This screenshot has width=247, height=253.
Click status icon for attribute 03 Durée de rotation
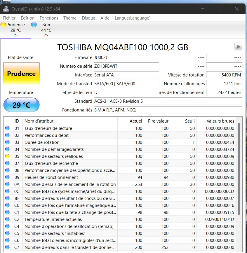(x=7, y=142)
